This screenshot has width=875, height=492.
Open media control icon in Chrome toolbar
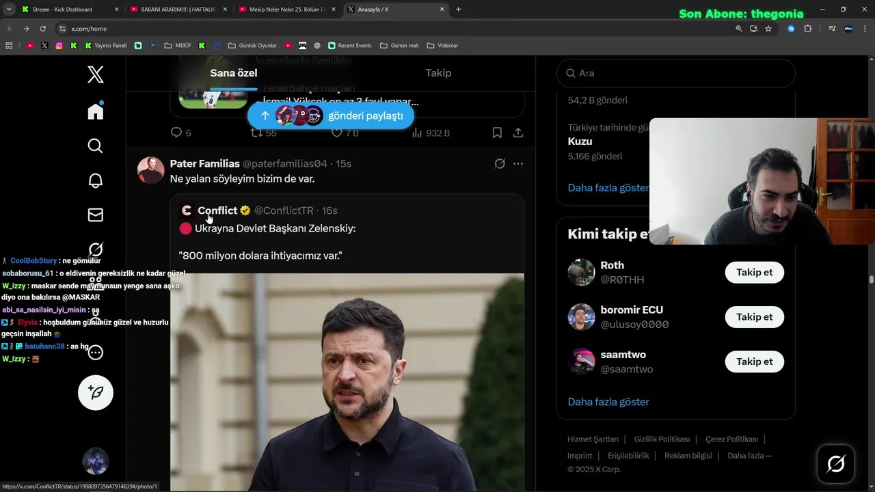click(x=832, y=29)
